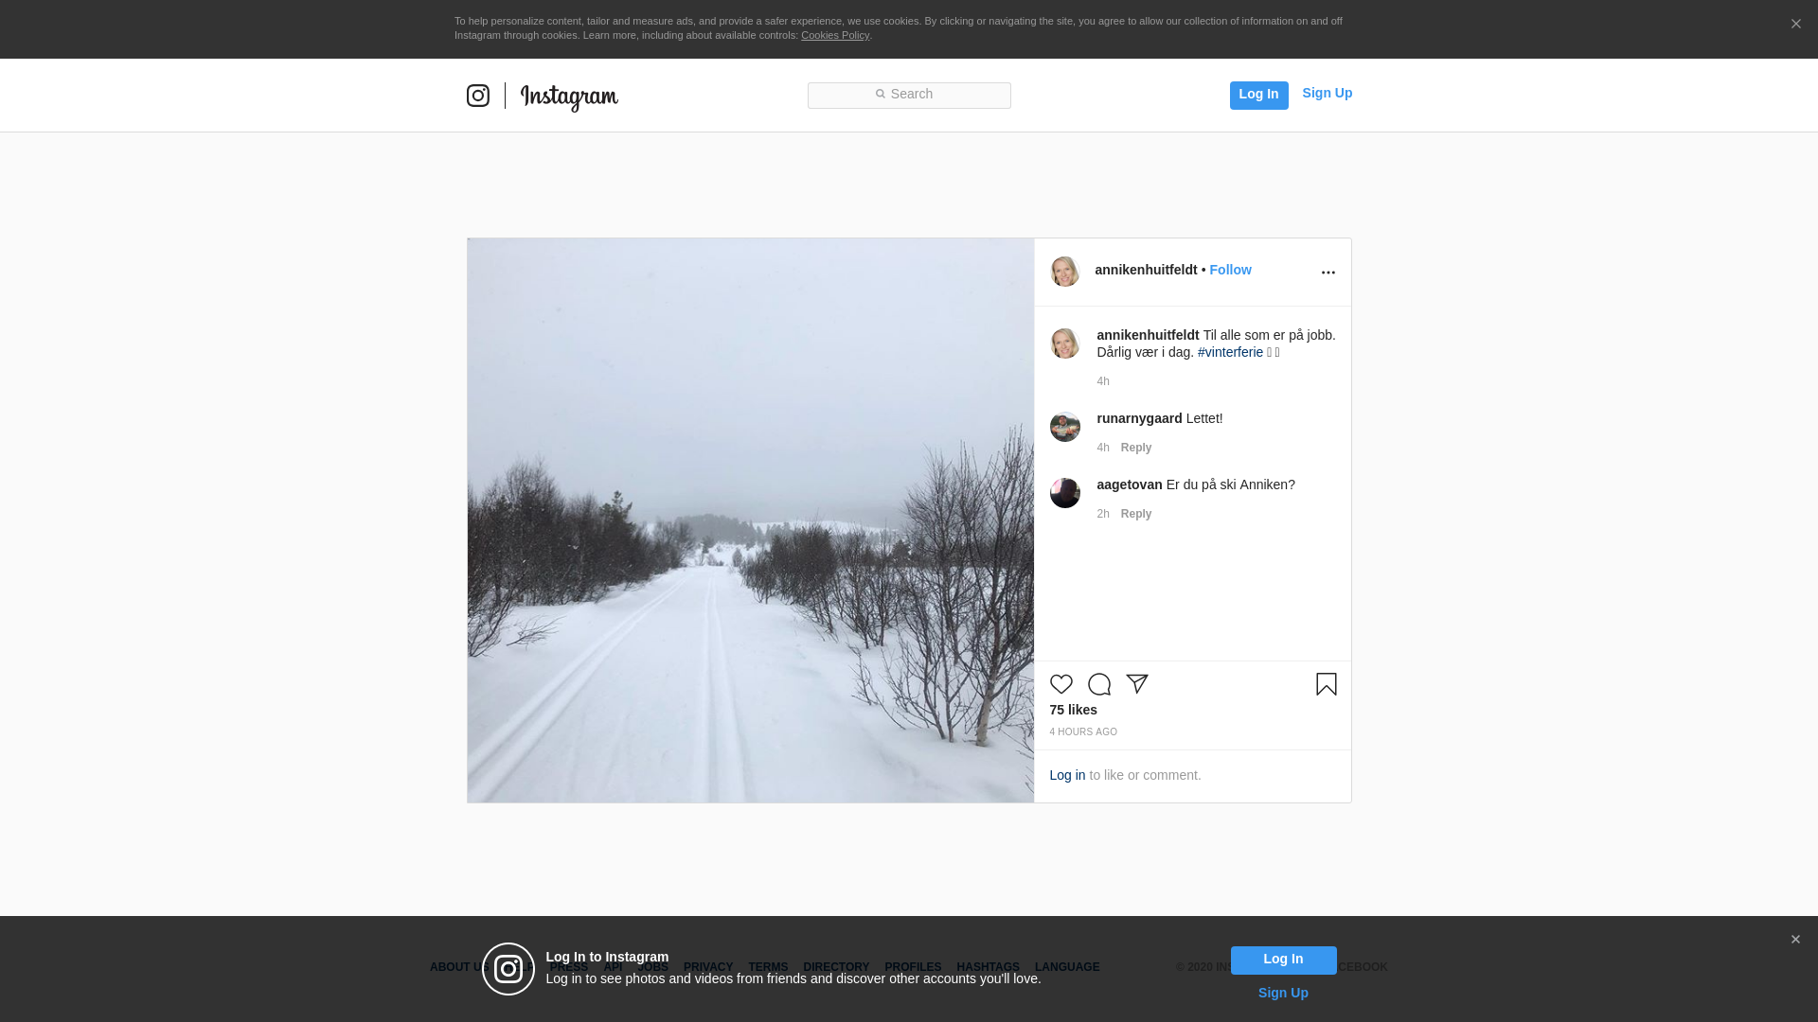Click into the Search field
Screen dimensions: 1818x1022
tap(909, 95)
